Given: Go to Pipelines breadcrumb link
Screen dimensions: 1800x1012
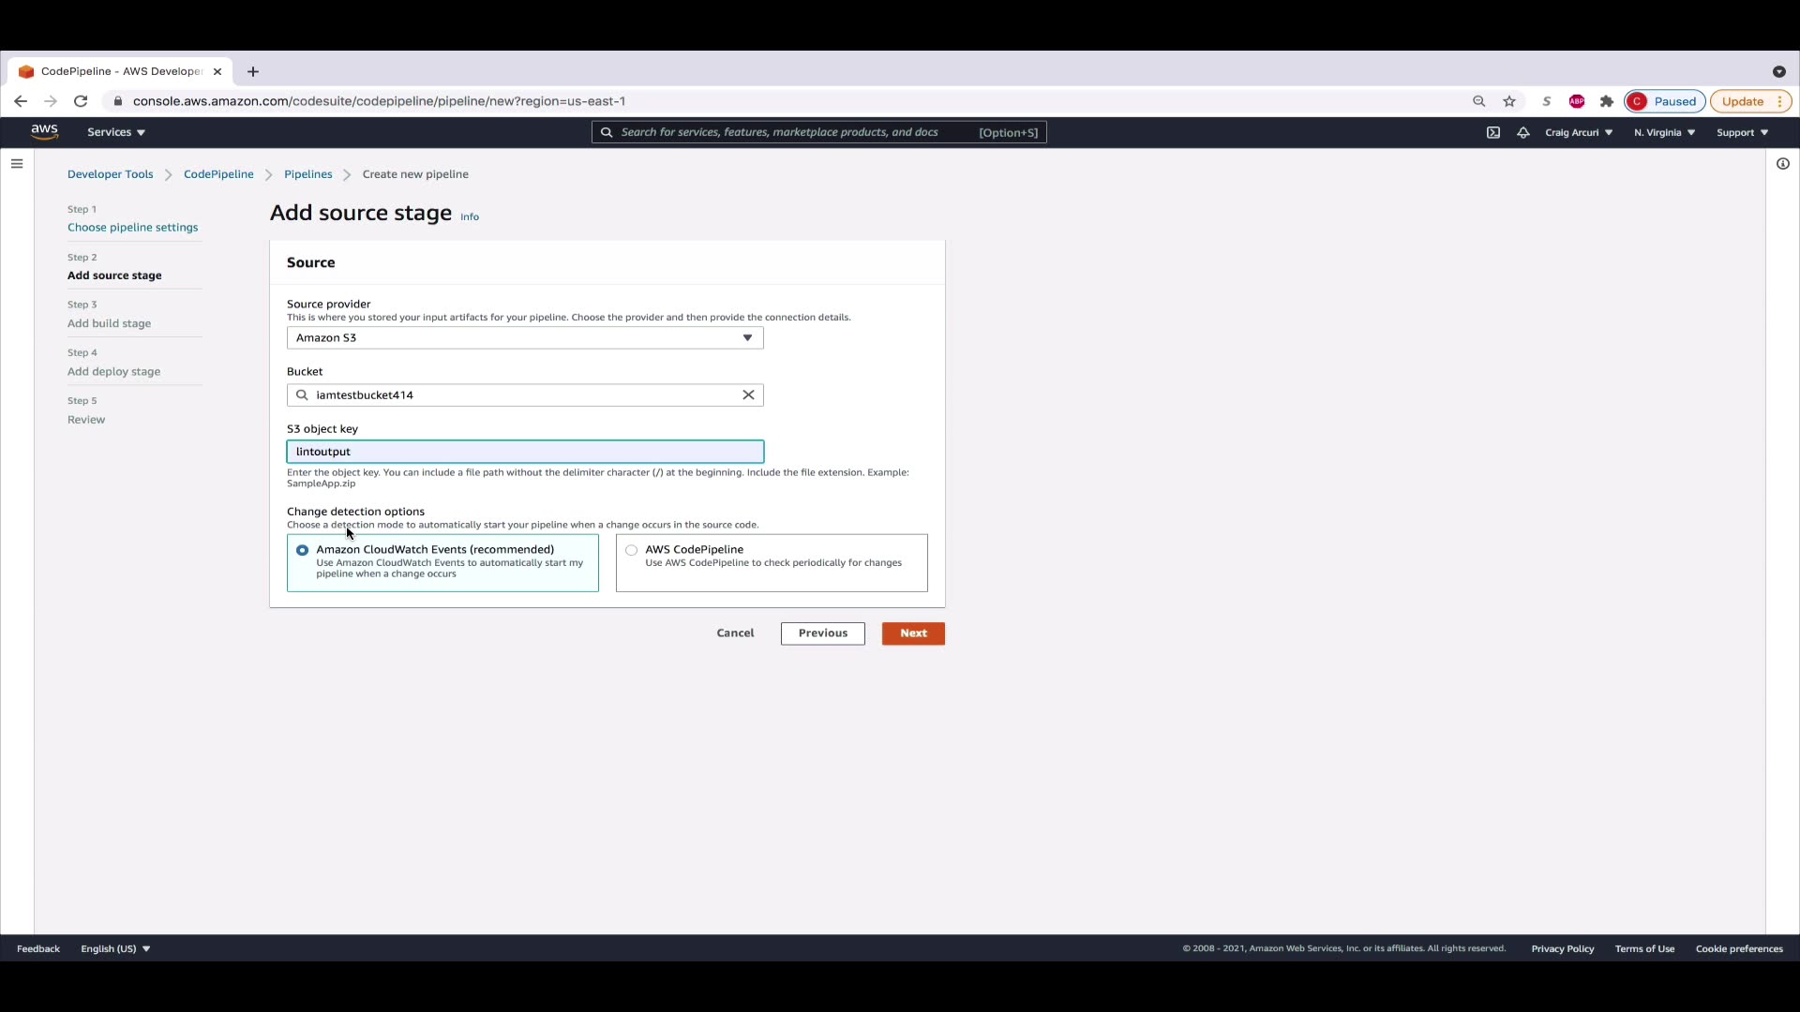Looking at the screenshot, I should point(307,174).
